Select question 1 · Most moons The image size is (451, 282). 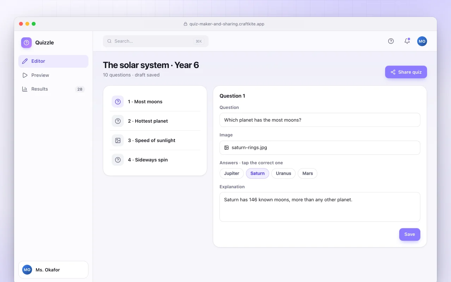(x=155, y=102)
